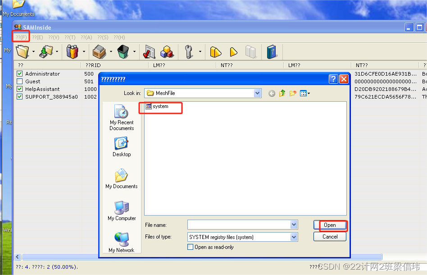
Task: Open the ??(V) View menu
Action: [x=54, y=37]
